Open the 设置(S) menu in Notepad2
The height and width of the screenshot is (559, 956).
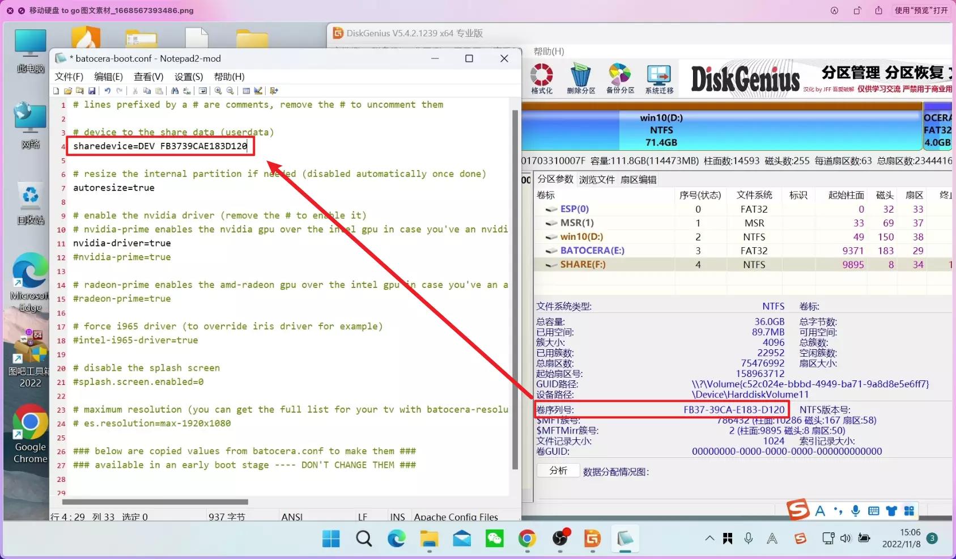[x=188, y=77]
